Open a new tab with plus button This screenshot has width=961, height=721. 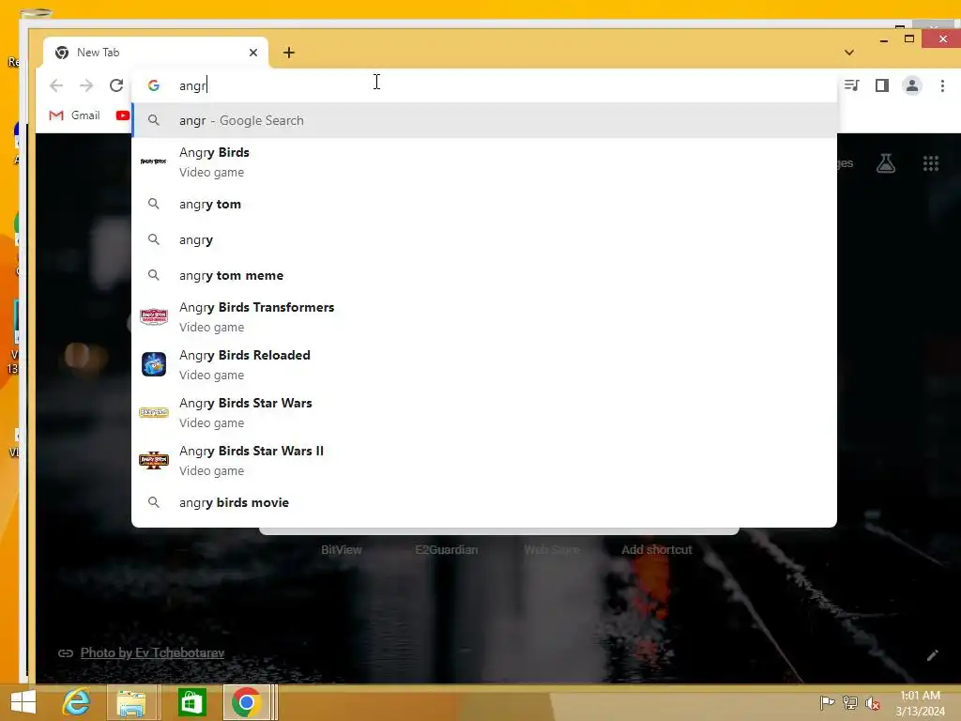tap(289, 53)
